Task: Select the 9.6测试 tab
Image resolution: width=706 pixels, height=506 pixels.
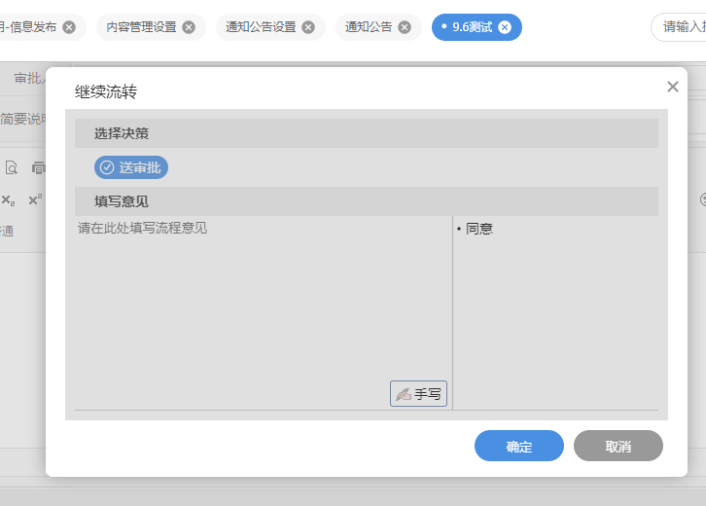Action: (x=472, y=27)
